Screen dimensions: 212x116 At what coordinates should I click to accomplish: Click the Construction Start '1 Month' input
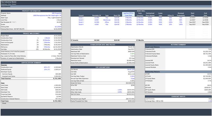point(47,38)
